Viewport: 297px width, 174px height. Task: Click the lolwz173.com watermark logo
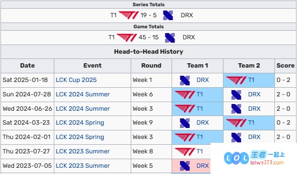click(254, 158)
